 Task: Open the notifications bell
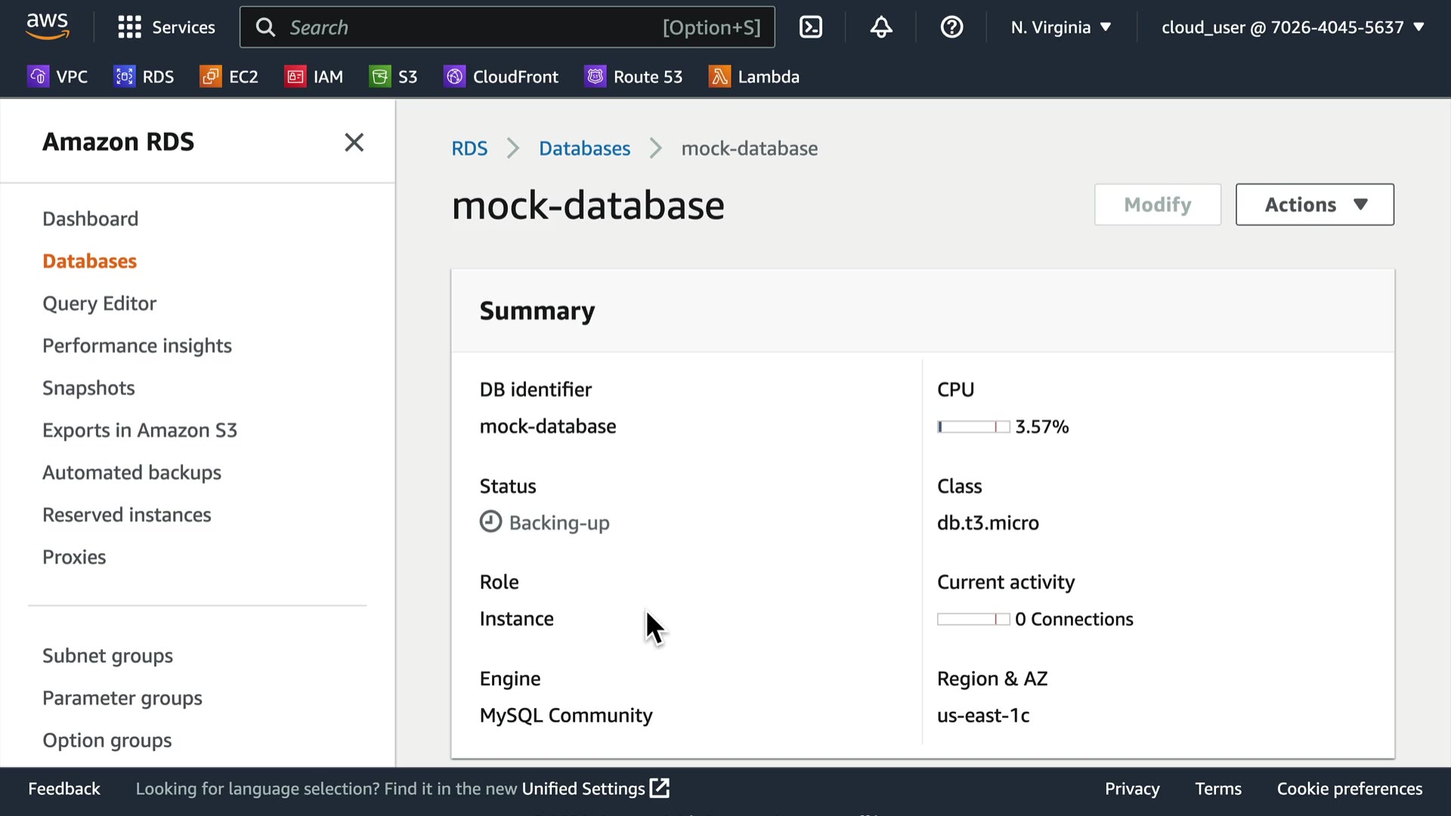click(x=881, y=27)
